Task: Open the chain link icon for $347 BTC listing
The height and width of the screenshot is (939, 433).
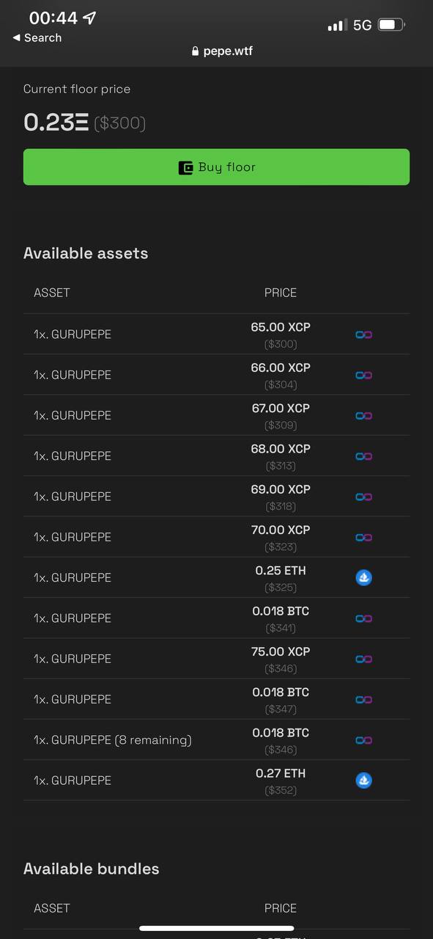Action: pos(363,699)
